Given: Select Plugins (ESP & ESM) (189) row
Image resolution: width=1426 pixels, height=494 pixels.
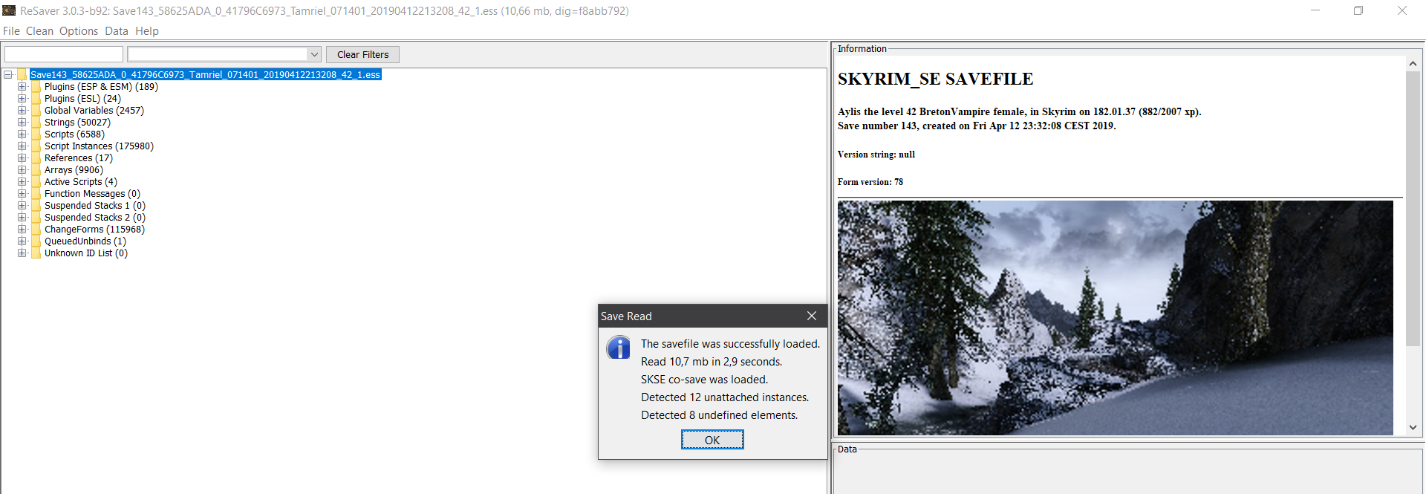Looking at the screenshot, I should [101, 86].
